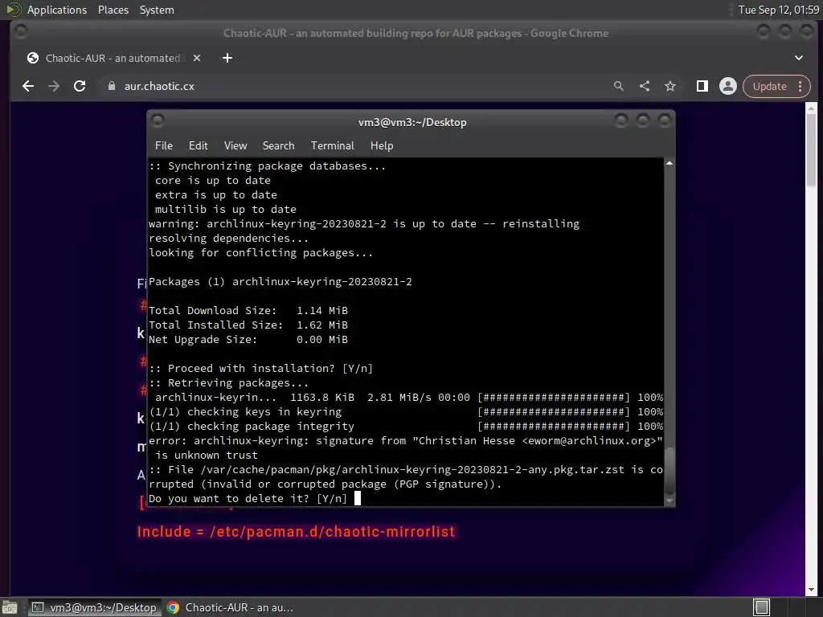This screenshot has height=617, width=823.
Task: Switch to Chaotic-AUR Chrome taskbar entry
Action: (x=231, y=607)
